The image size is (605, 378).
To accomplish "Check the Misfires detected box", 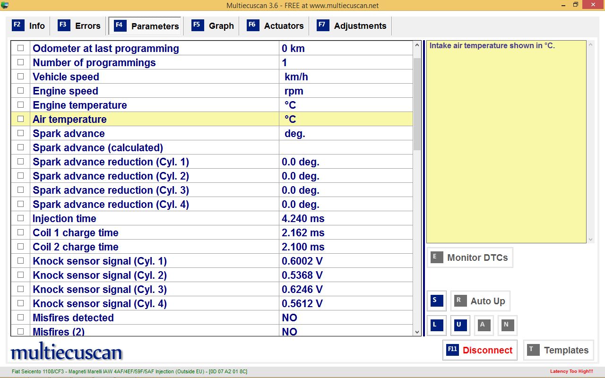I will point(20,318).
